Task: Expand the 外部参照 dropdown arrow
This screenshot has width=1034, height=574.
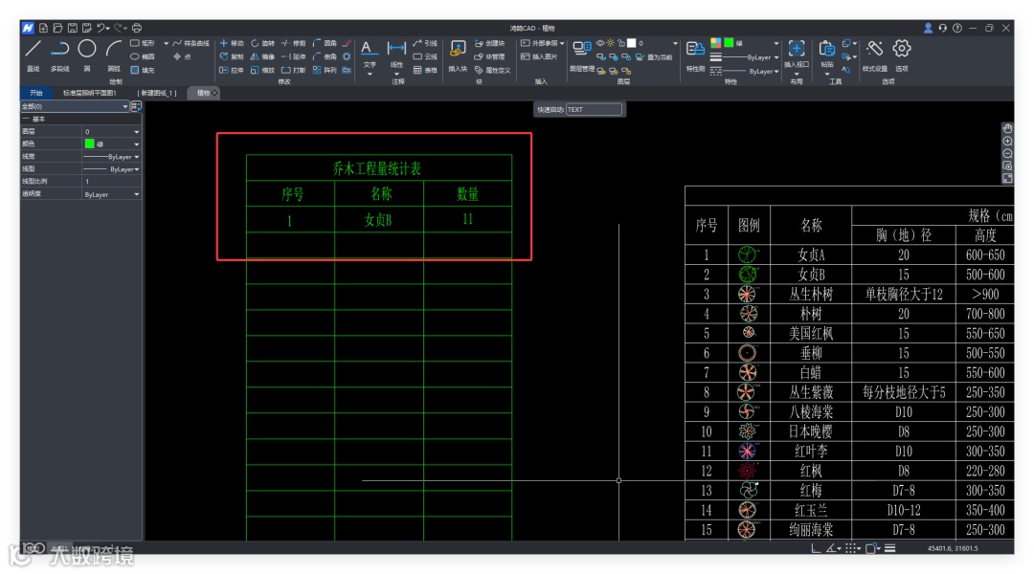Action: tap(562, 43)
